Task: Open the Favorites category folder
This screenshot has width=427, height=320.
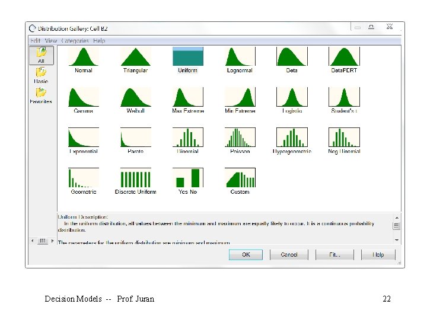Action: (x=41, y=95)
